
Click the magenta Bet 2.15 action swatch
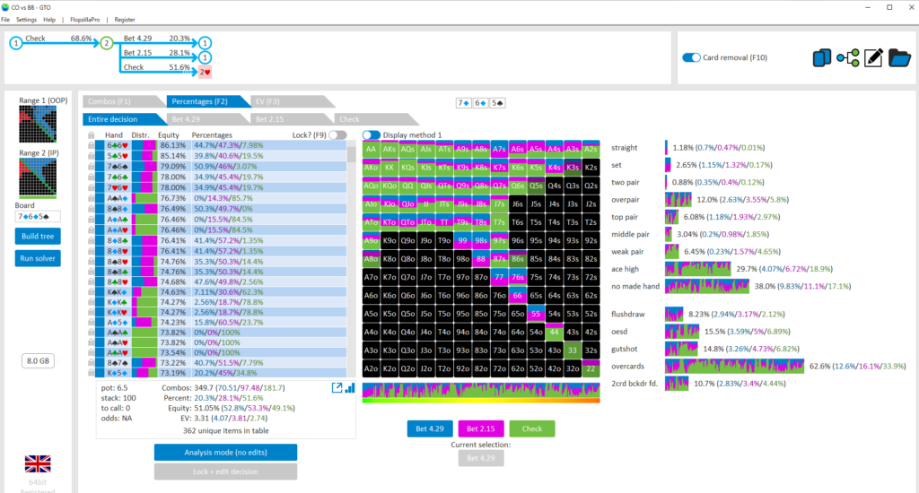click(x=480, y=428)
